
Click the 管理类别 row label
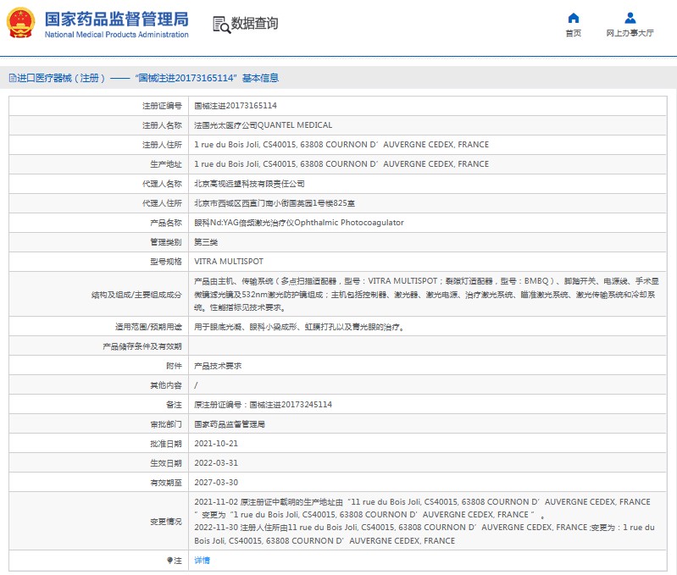click(x=166, y=242)
